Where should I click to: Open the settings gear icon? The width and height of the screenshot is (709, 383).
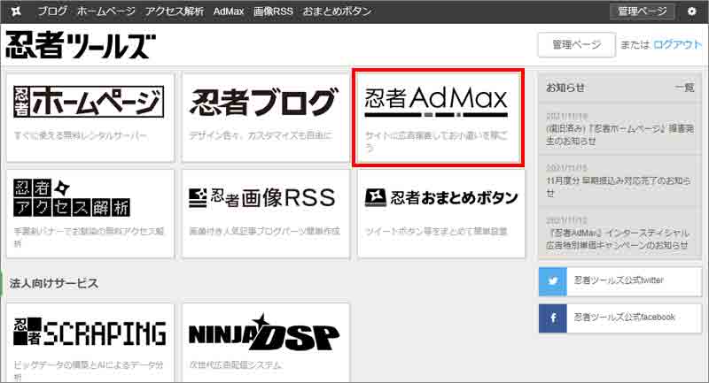point(692,11)
